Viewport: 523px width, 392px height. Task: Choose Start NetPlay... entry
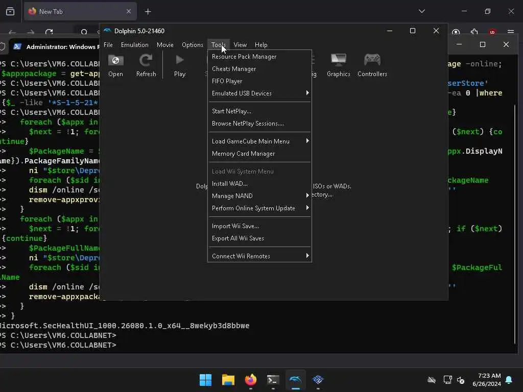click(259, 111)
